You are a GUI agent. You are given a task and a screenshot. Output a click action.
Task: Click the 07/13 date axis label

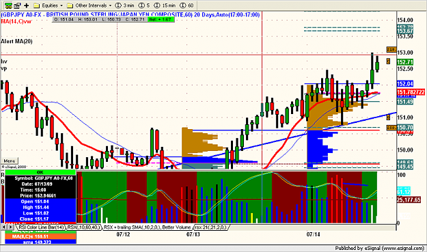pos(193,234)
